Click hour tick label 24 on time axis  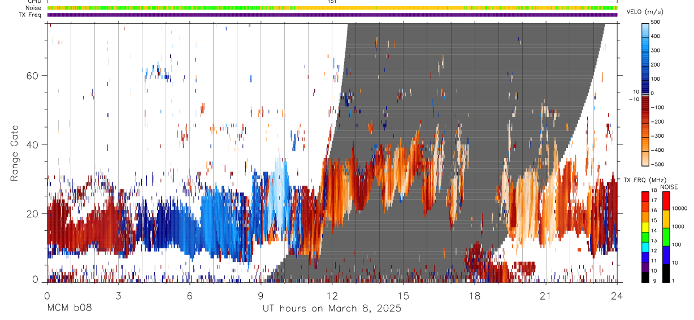point(617,295)
